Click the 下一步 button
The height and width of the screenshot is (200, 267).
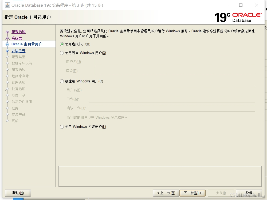point(192,193)
